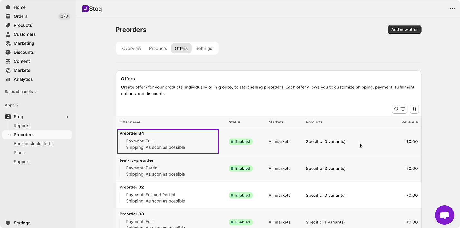Click the Settings gear icon in sidebar

coord(8,223)
